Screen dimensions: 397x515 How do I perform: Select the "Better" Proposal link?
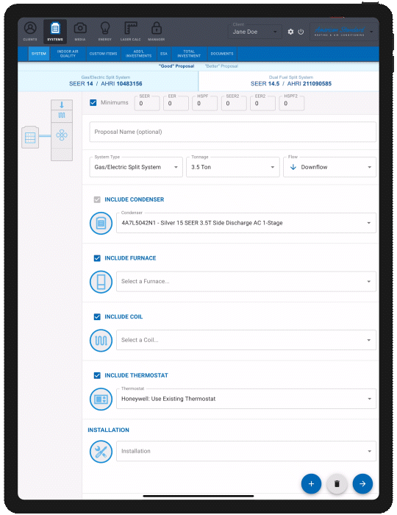point(221,66)
